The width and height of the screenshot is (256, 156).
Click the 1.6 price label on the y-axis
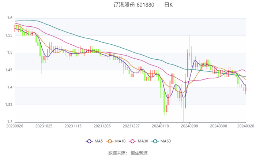click(x=10, y=18)
